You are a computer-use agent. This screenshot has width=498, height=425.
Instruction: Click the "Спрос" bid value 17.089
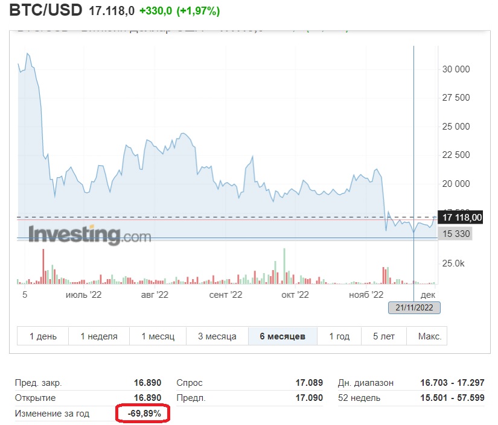[x=309, y=383]
